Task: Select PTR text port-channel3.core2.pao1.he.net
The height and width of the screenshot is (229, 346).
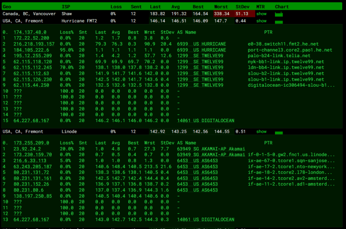Action: coord(290,50)
